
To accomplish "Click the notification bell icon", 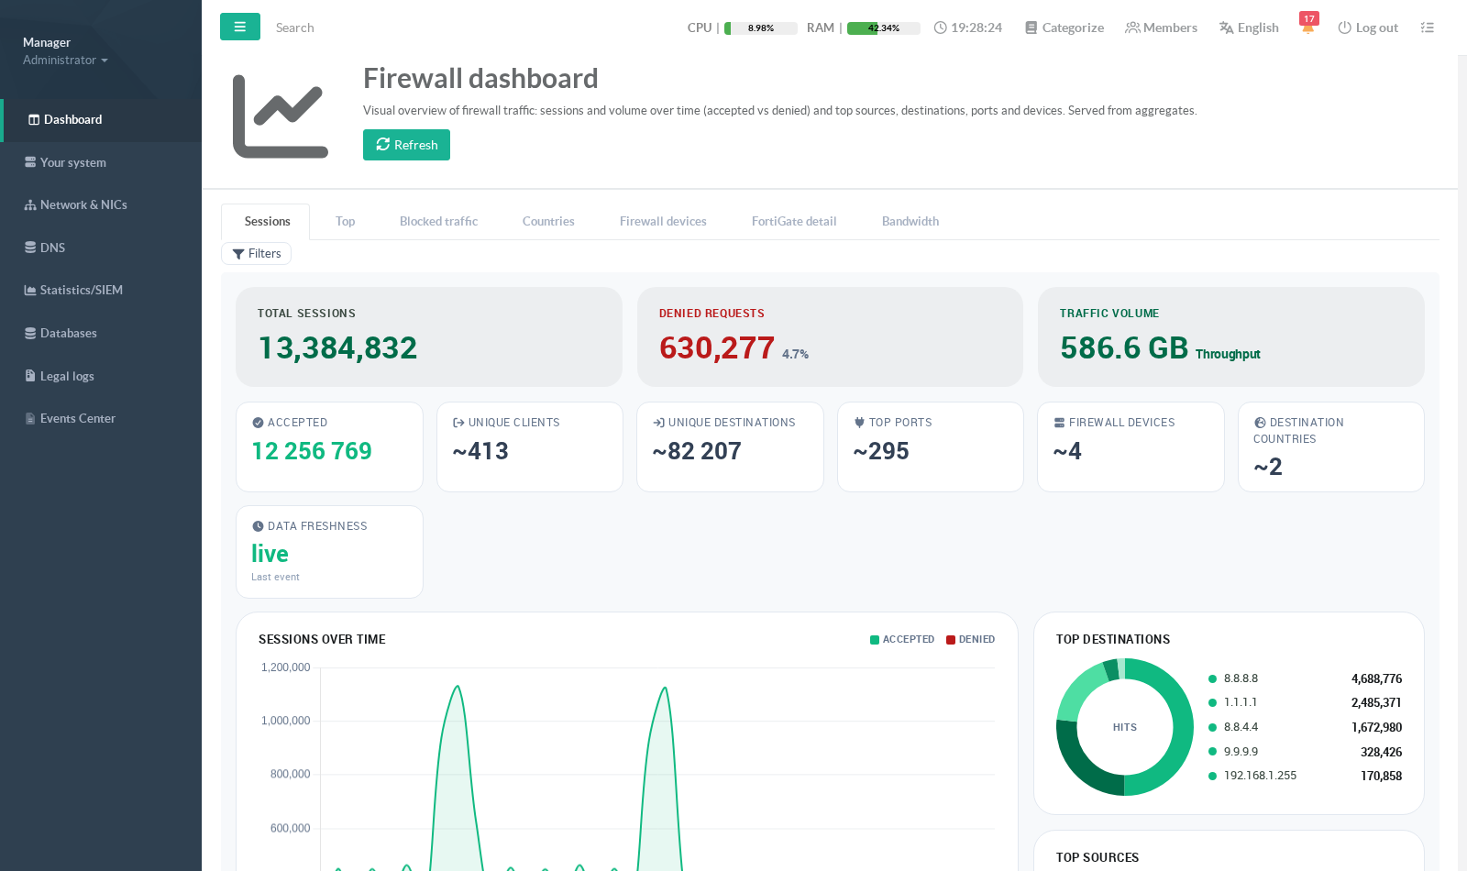I will click(x=1307, y=28).
